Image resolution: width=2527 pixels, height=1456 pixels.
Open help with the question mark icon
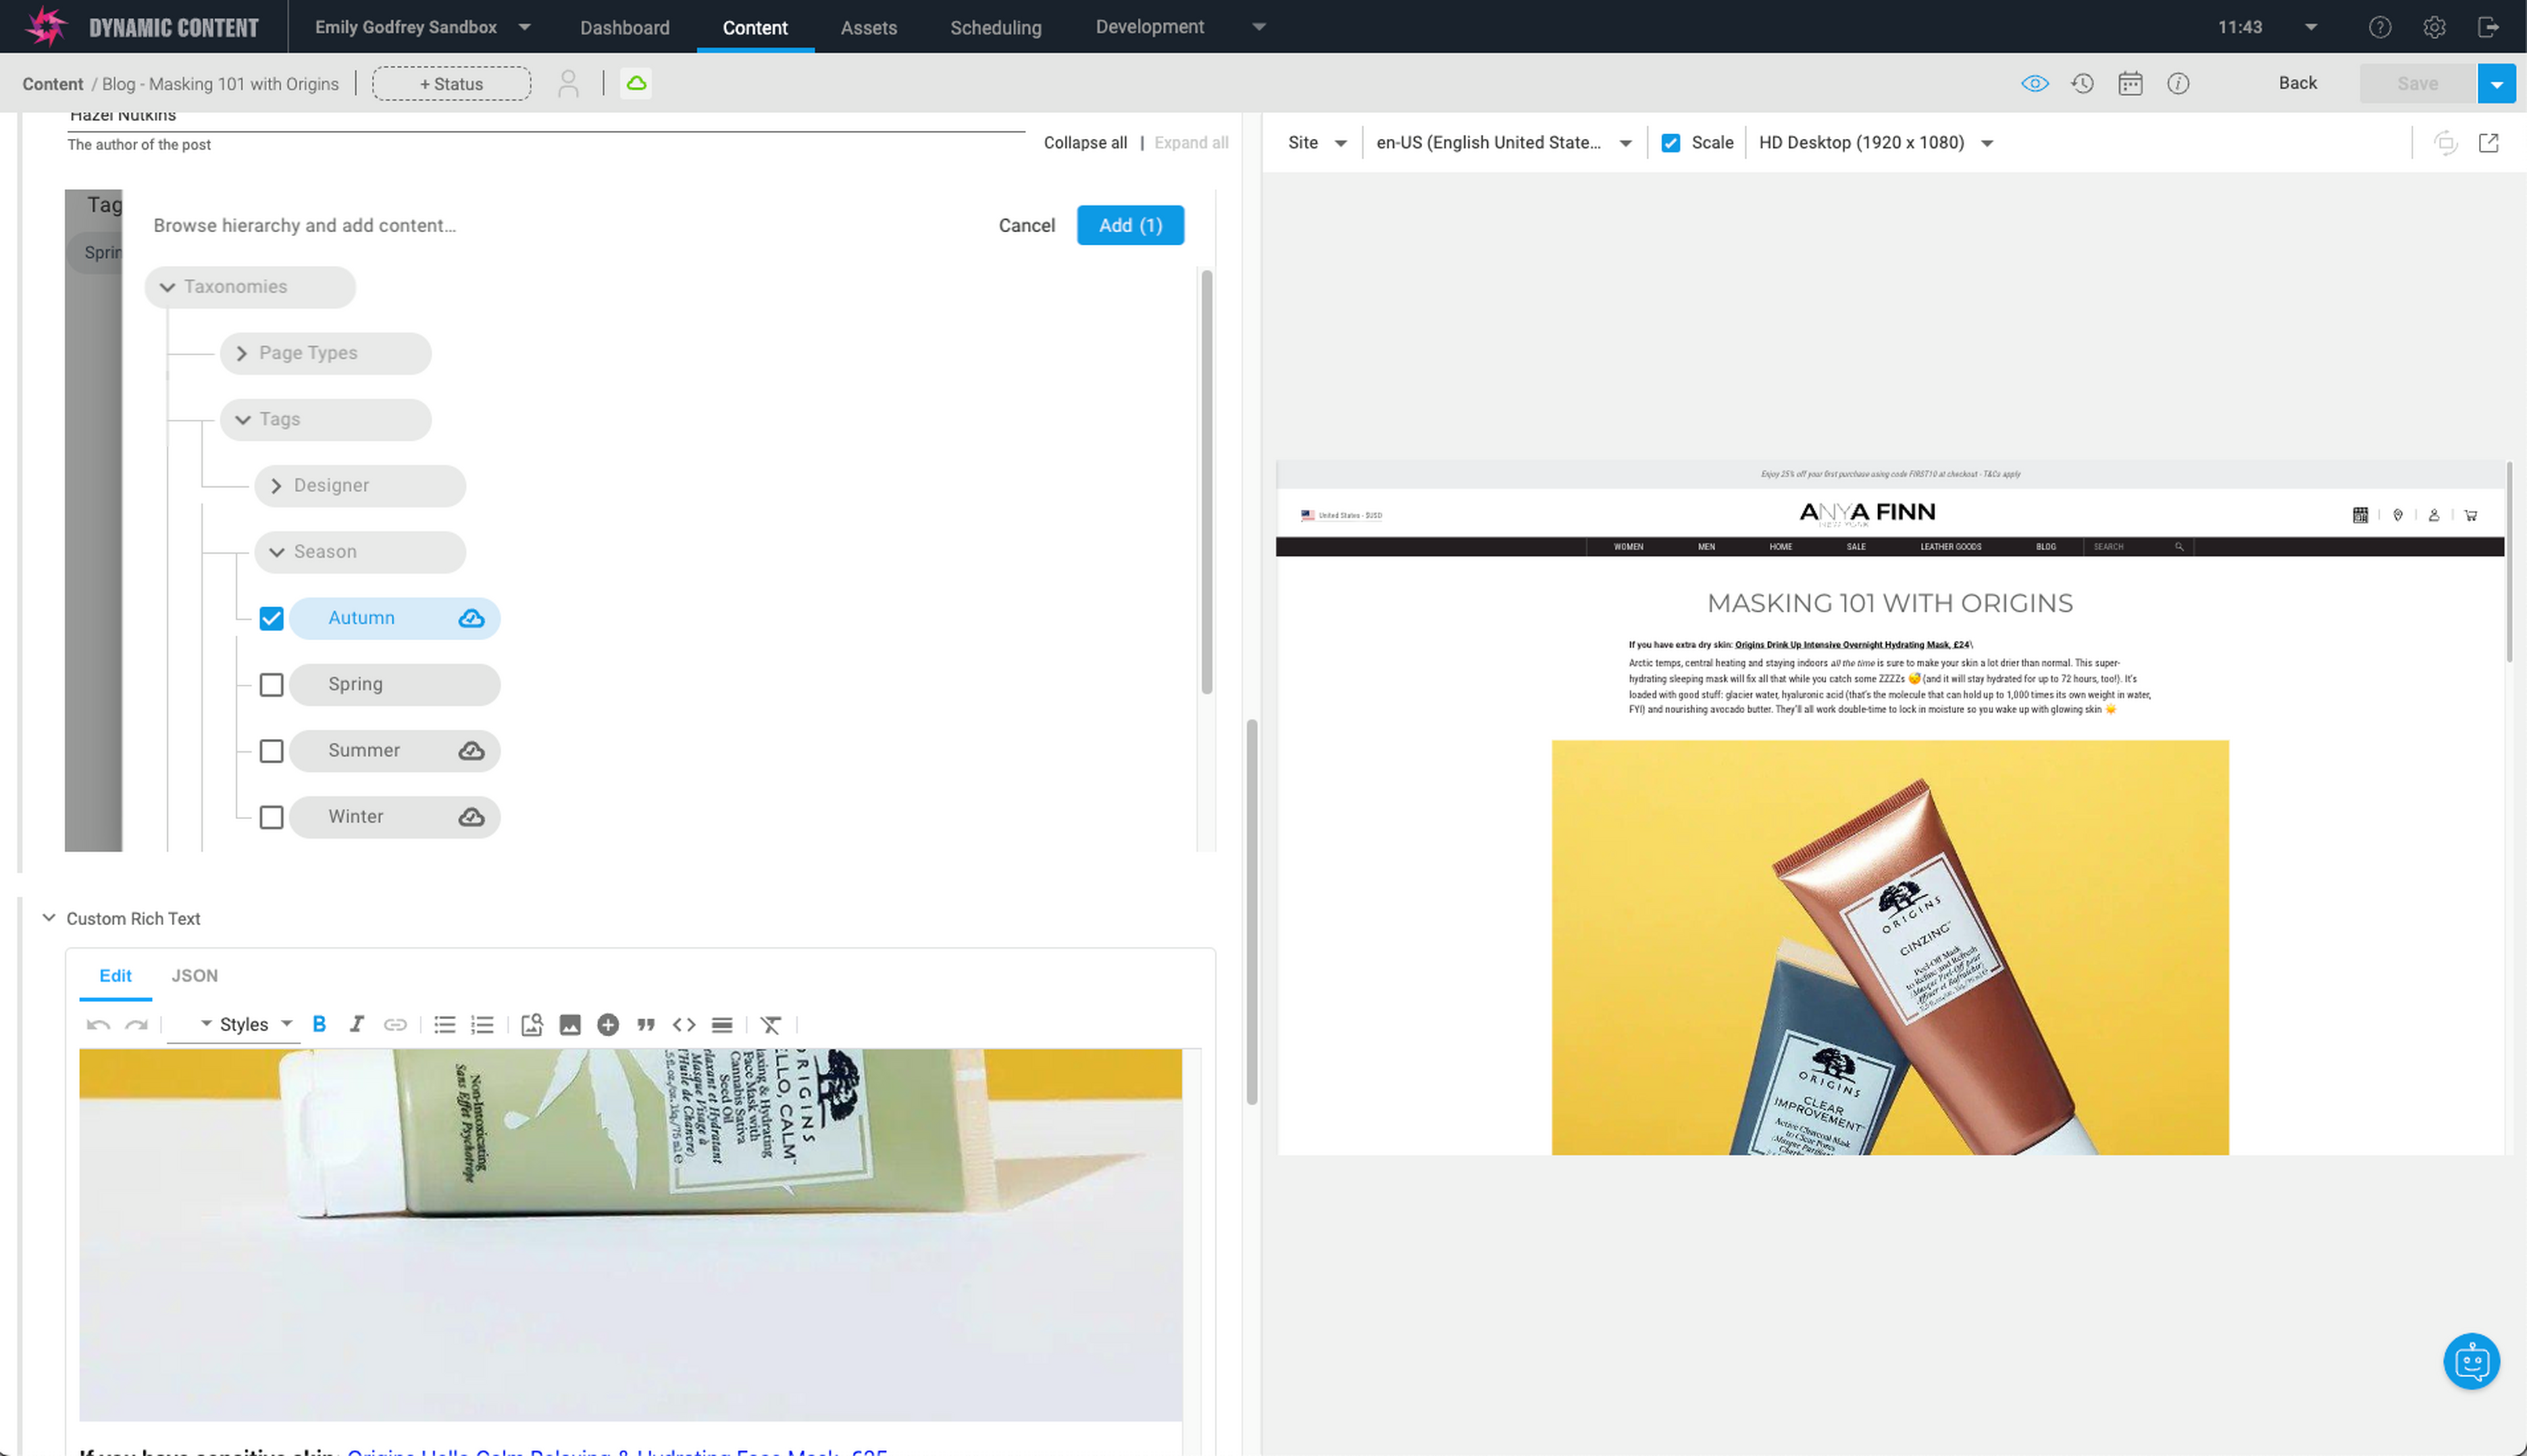click(2380, 27)
